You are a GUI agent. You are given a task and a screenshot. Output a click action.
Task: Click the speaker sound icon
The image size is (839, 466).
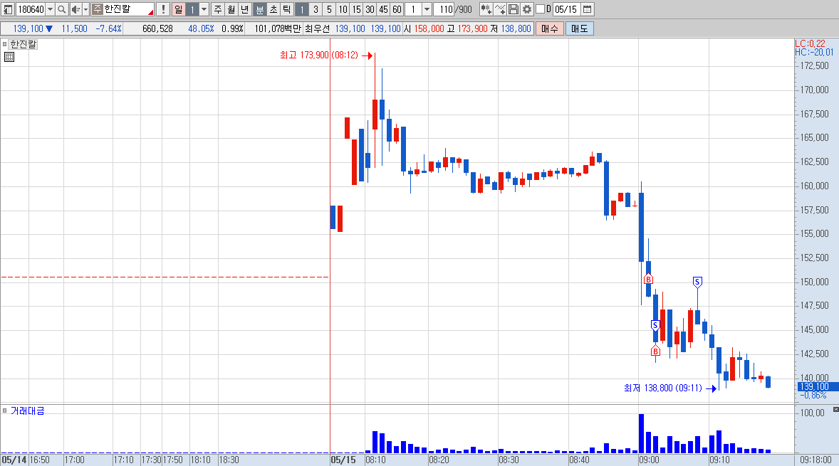pyautogui.click(x=76, y=9)
